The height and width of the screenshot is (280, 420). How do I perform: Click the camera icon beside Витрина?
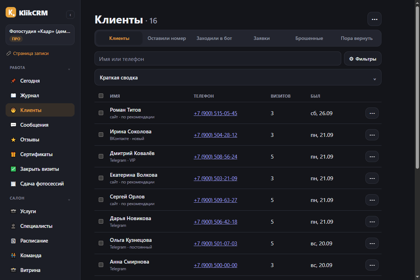point(13,270)
